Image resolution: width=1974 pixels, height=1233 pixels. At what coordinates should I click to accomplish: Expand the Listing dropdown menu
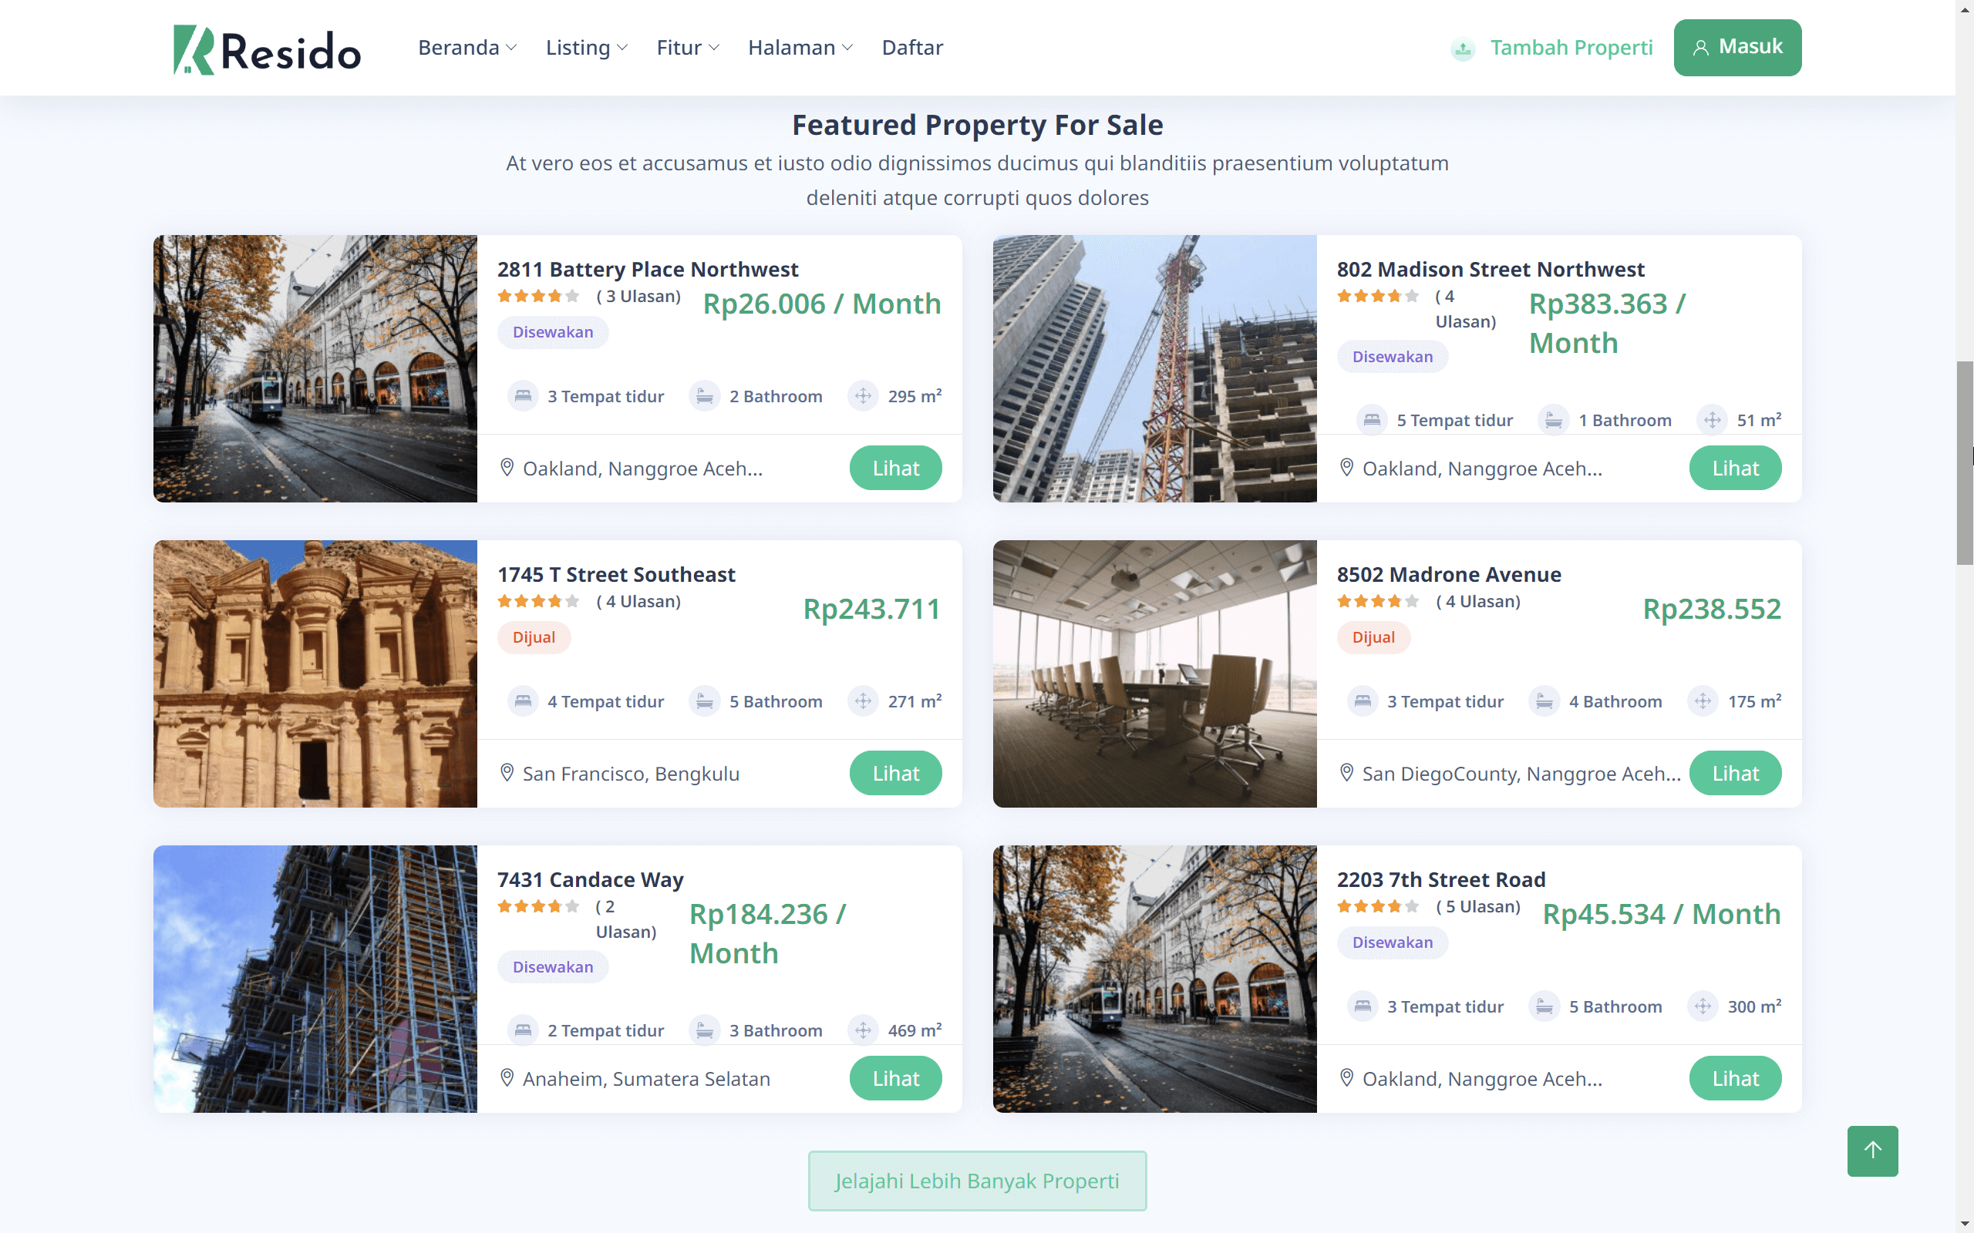[586, 47]
